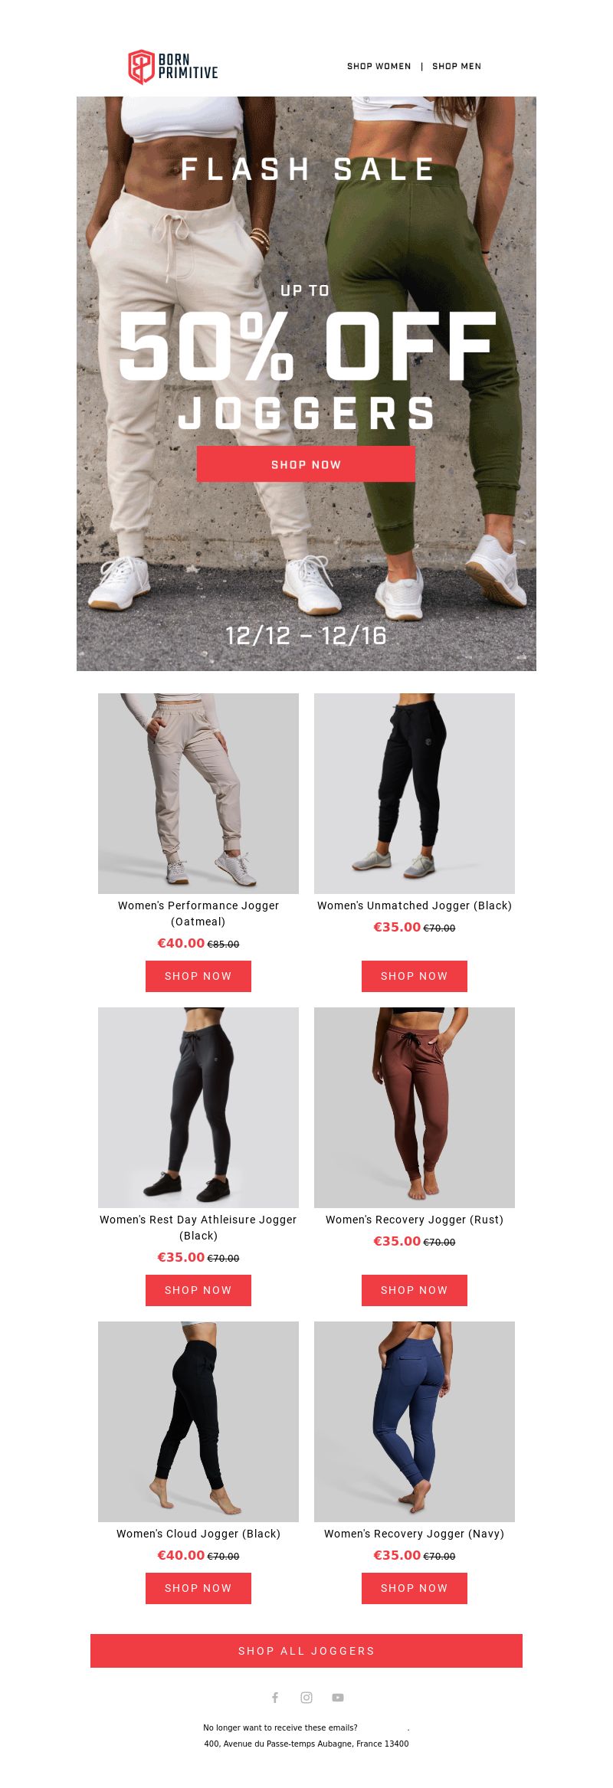
Task: Select the Women's Unmatched Jogger (Black) title
Action: (415, 905)
